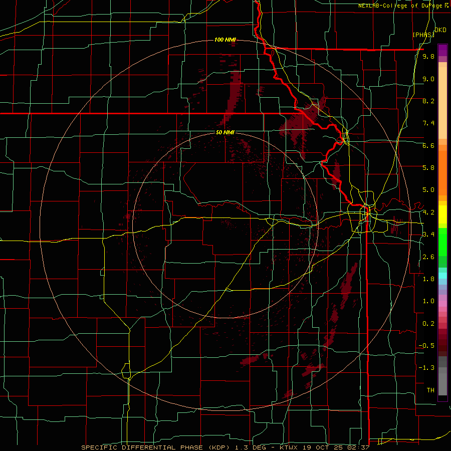Image resolution: width=451 pixels, height=451 pixels.
Task: Click the 5.0 value on the color scale
Action: (428, 190)
